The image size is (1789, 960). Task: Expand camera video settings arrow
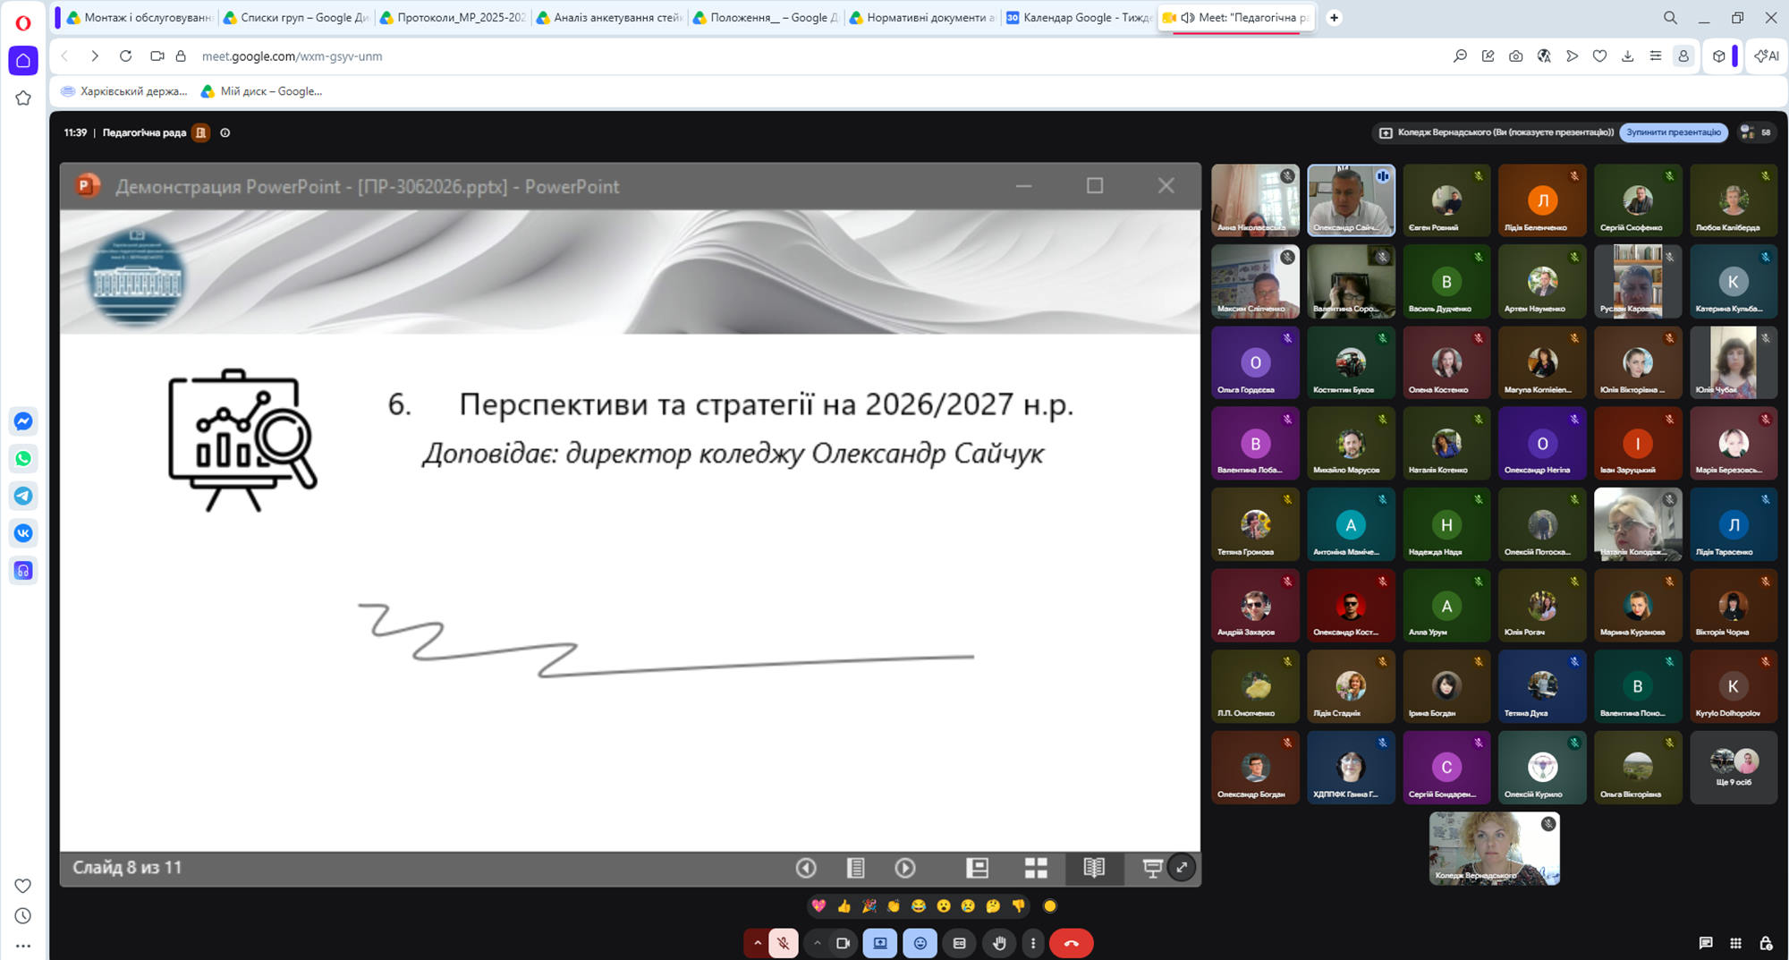coord(817,943)
